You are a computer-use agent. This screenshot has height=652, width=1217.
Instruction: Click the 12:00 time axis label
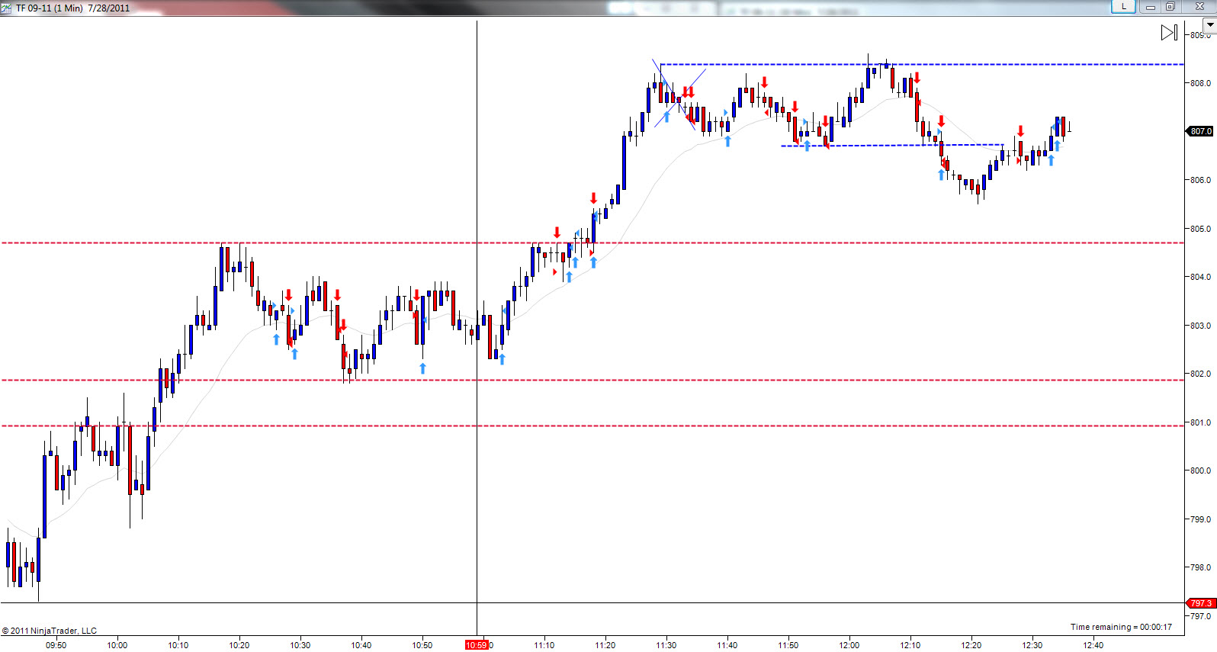point(849,645)
